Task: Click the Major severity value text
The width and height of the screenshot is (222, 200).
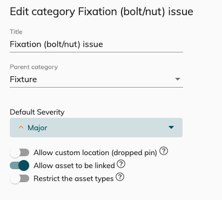Action: 37,128
